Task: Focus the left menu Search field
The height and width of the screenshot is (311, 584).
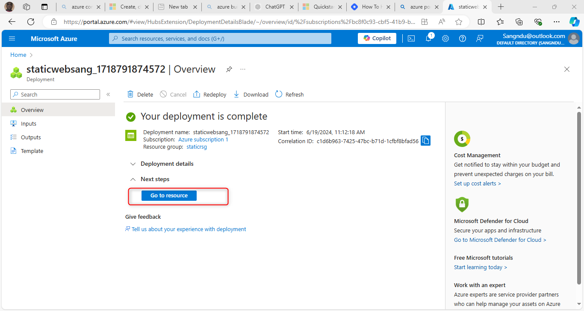Action: coord(55,94)
